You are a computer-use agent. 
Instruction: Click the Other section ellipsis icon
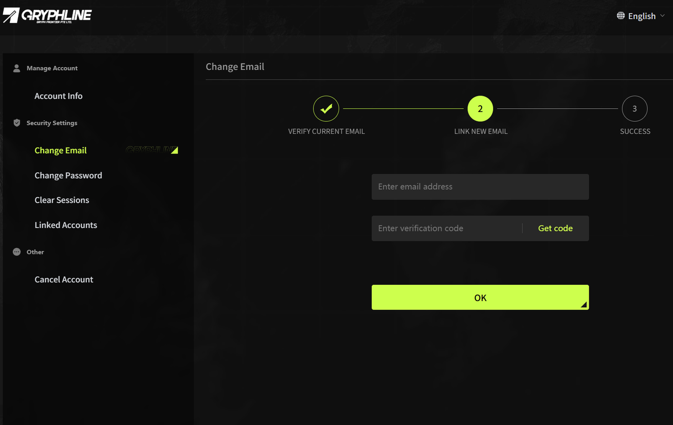coord(17,252)
